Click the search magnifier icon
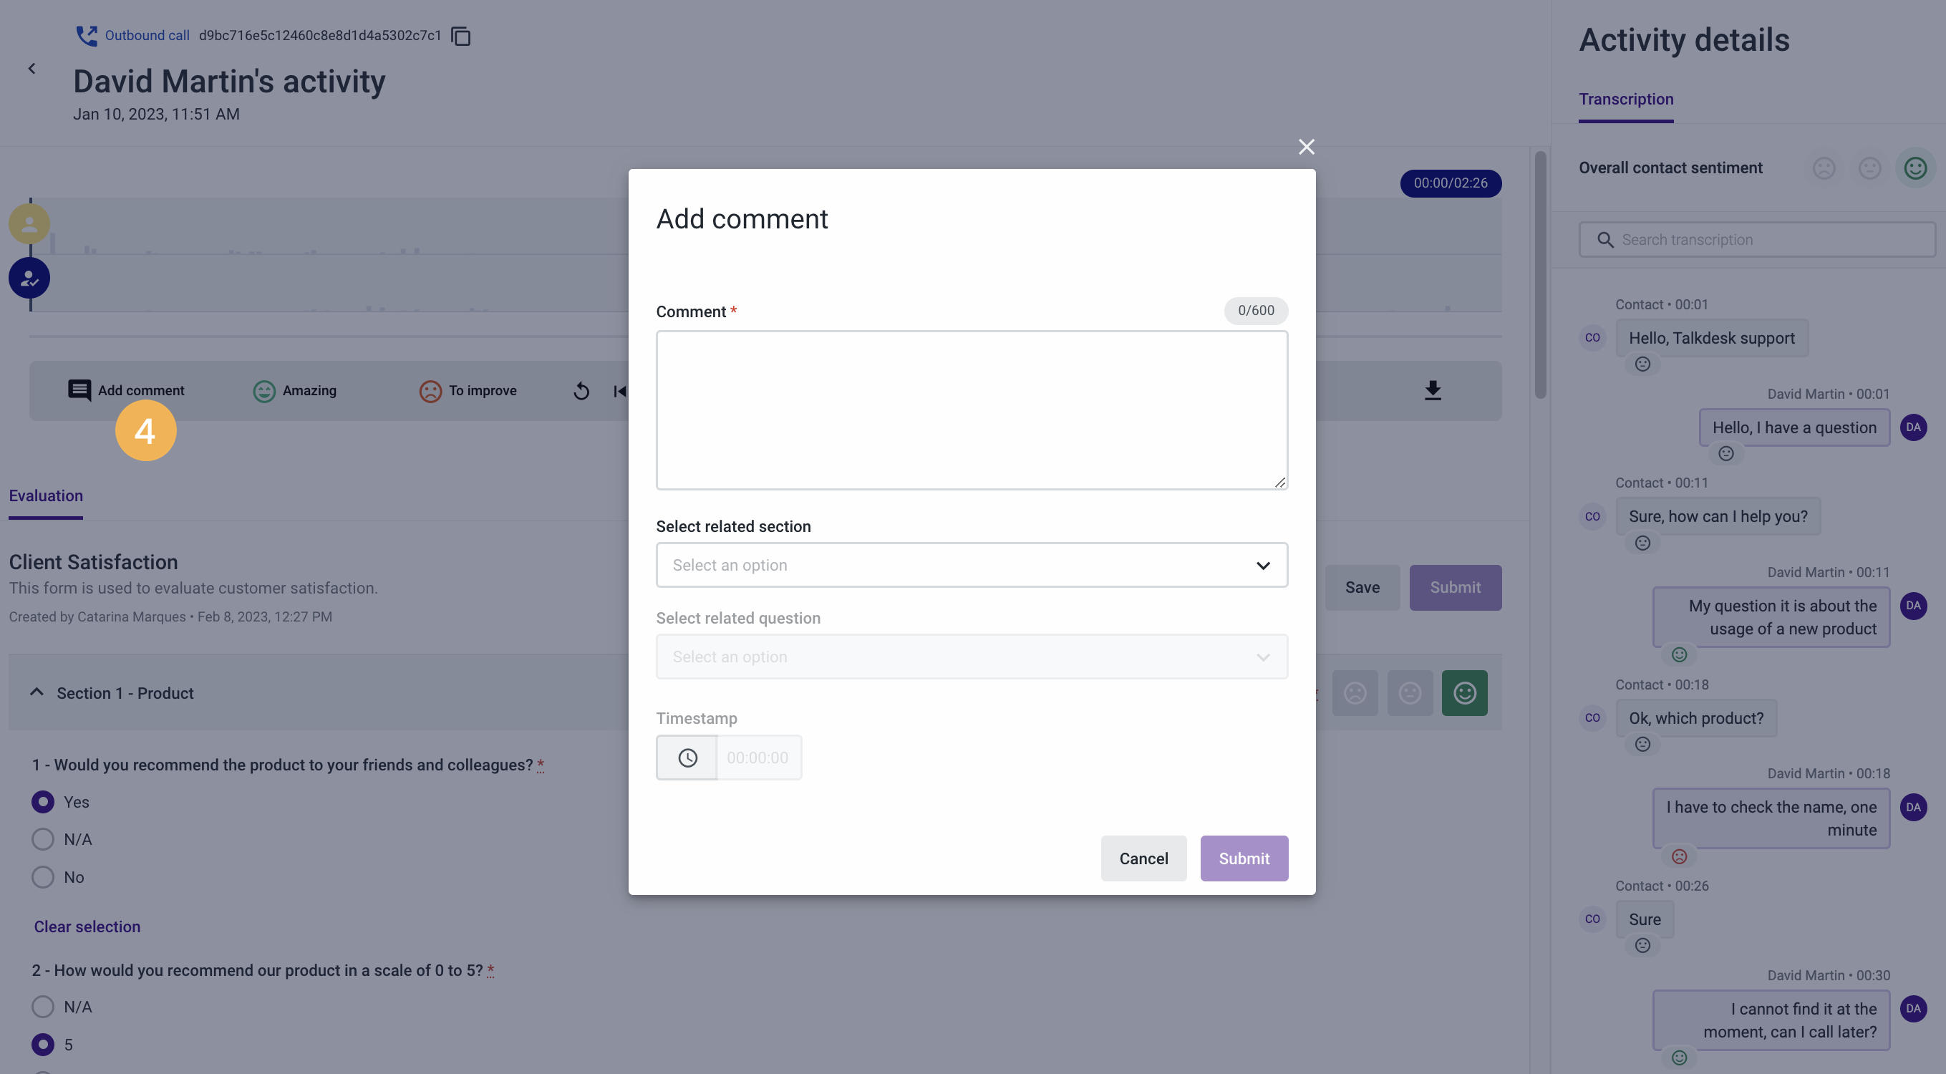This screenshot has width=1946, height=1074. (x=1605, y=239)
